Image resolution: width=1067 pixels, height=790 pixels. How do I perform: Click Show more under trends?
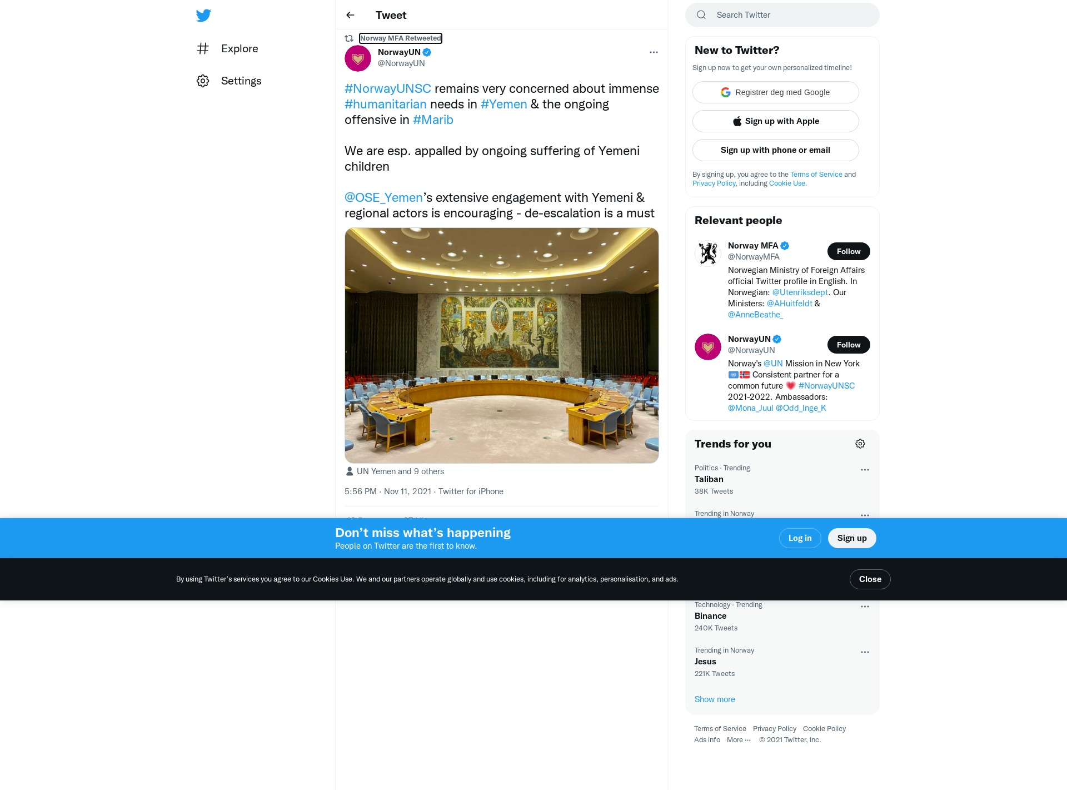[x=715, y=699]
